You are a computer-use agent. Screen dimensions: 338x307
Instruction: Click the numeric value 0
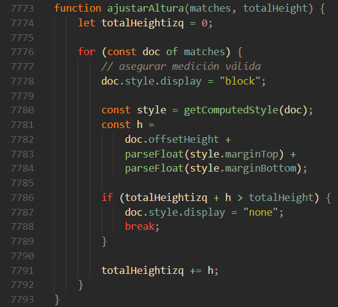click(x=204, y=23)
